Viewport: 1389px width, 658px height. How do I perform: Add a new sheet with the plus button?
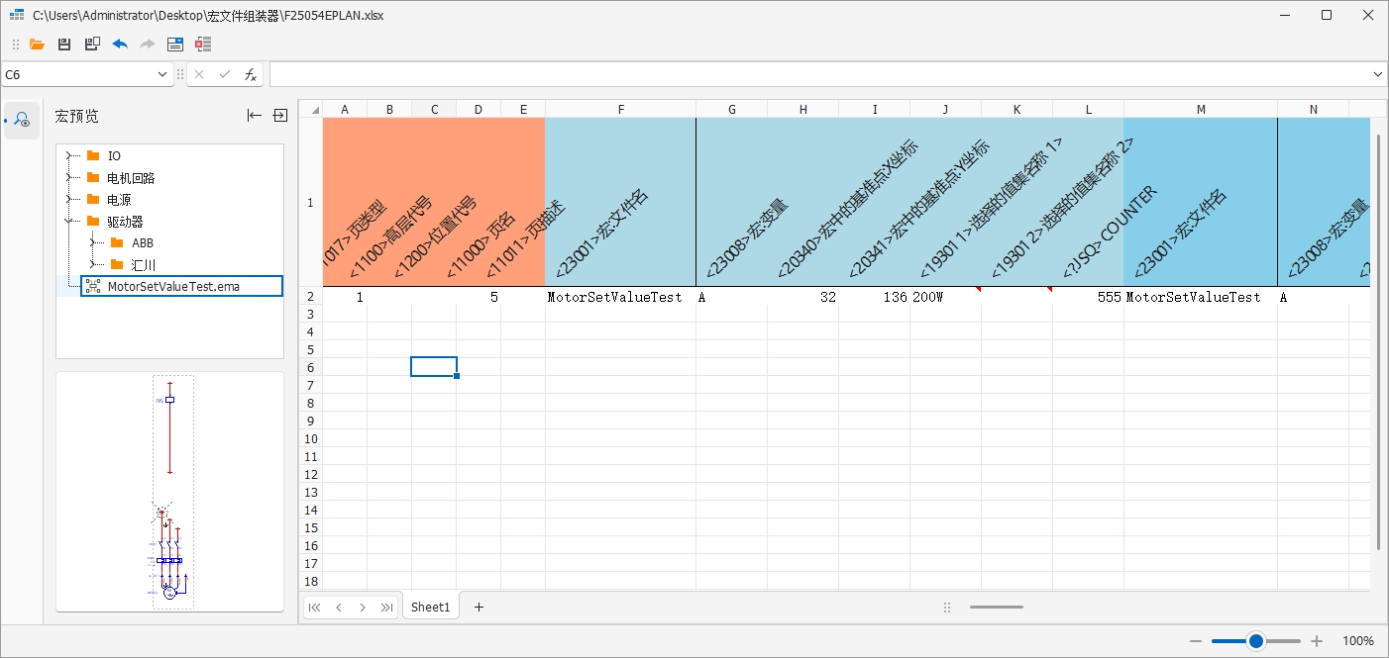(480, 608)
